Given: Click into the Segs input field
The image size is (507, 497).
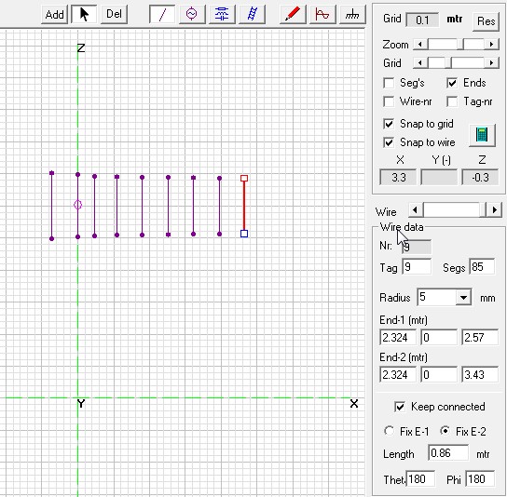Looking at the screenshot, I should point(482,267).
